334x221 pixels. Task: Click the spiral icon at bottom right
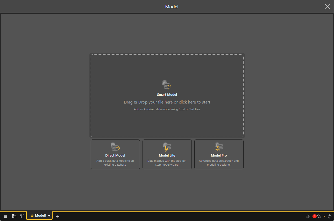[330, 216]
